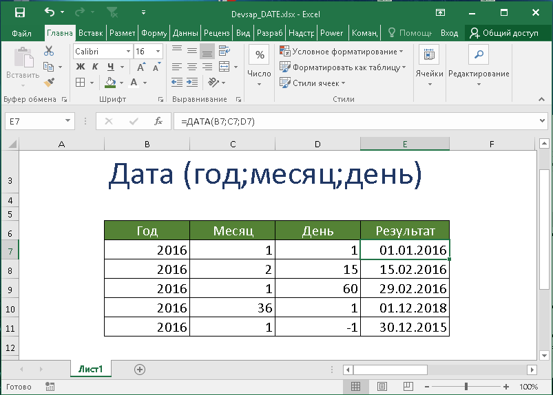The image size is (553, 395).
Task: Toggle wrap text icon
Action: click(225, 51)
